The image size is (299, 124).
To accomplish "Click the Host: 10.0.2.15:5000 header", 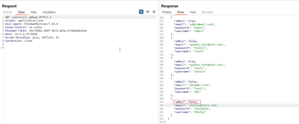I will point(21,34).
